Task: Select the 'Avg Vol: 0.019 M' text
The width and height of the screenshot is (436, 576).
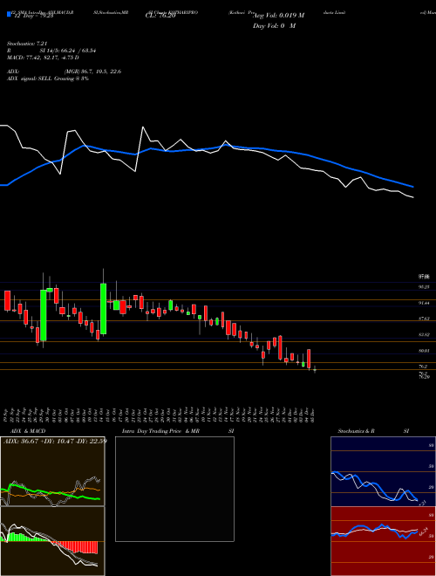Action: pos(278,16)
